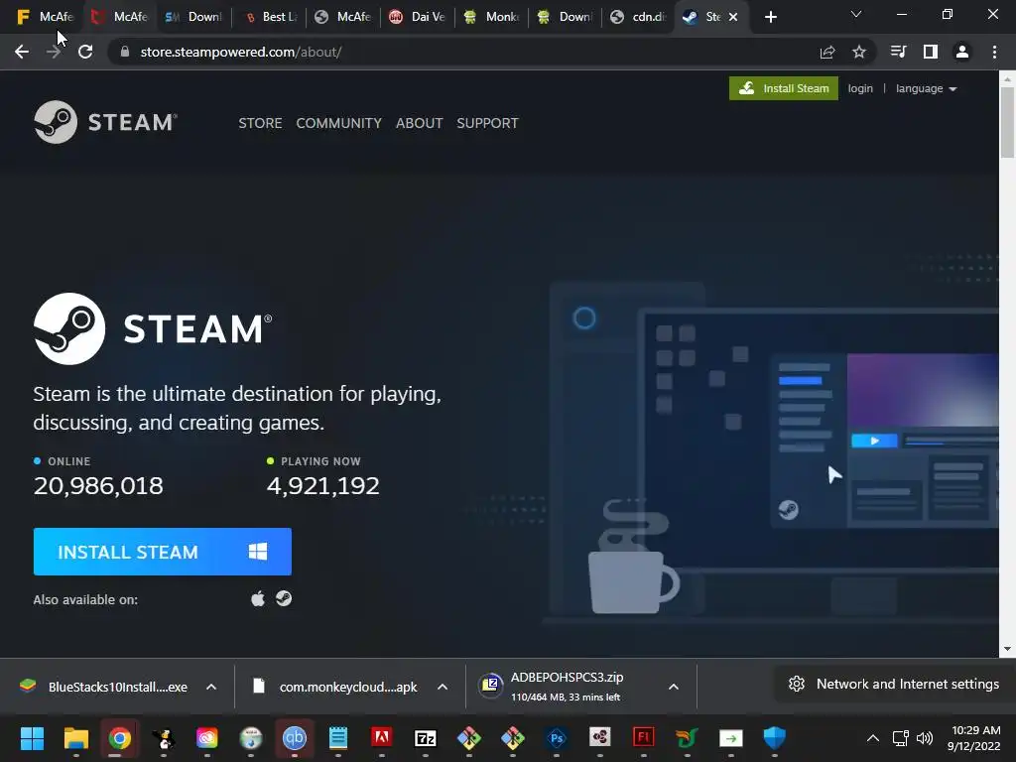Go back to the previous page
1016x762 pixels.
point(22,52)
